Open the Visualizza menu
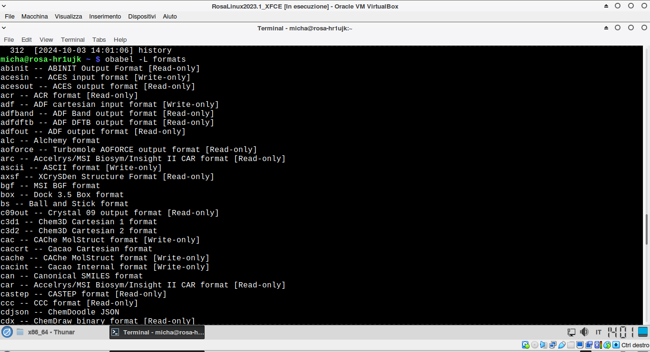The height and width of the screenshot is (352, 650). (69, 16)
